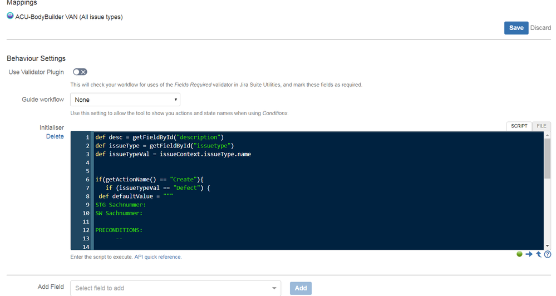The width and height of the screenshot is (556, 296).
Task: Open the Guide workflow dropdown
Action: coord(125,100)
